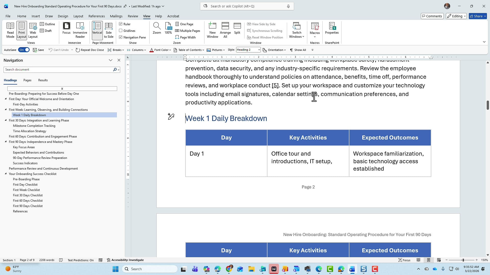The width and height of the screenshot is (490, 275).
Task: Enable the Gridlines checkbox
Action: pos(121,31)
